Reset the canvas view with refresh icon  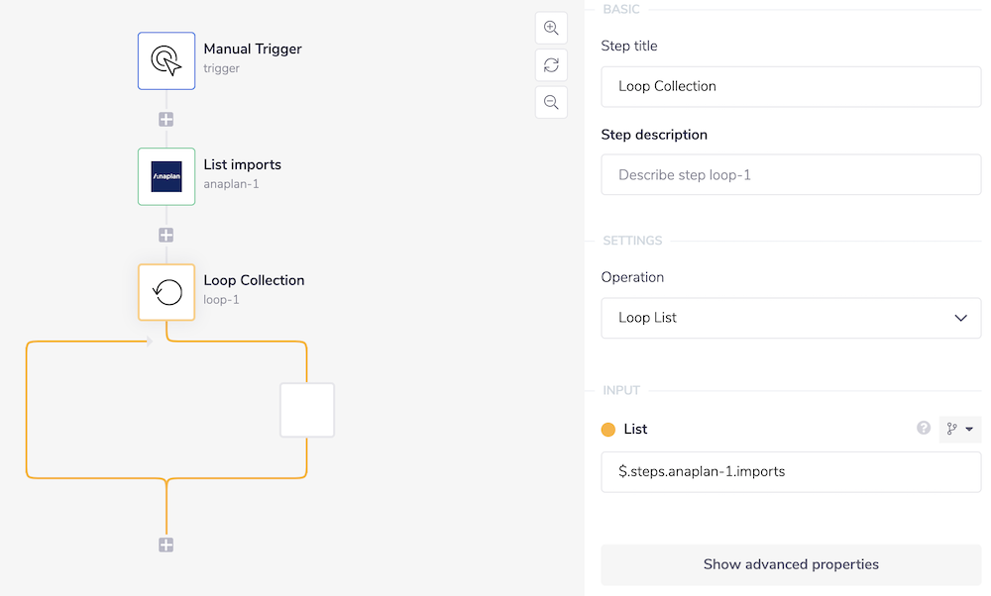551,65
